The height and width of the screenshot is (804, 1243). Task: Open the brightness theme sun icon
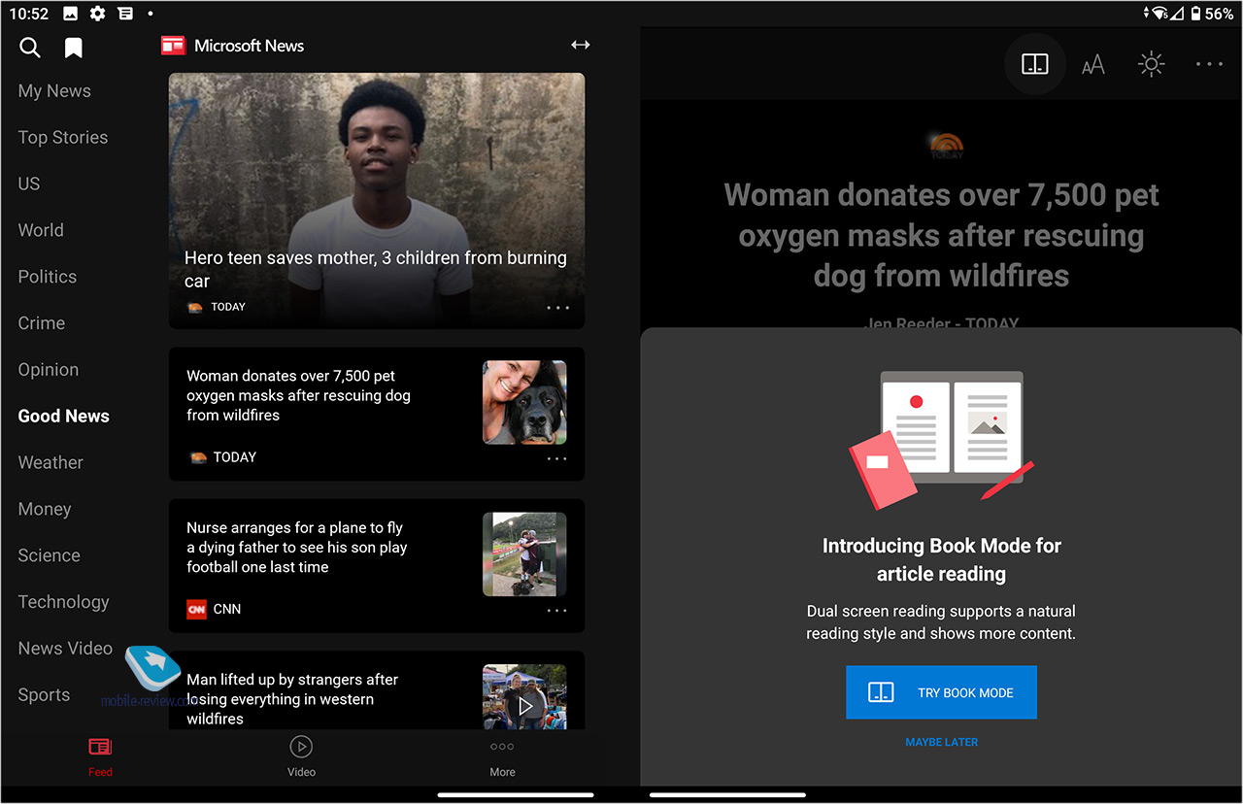pos(1151,64)
